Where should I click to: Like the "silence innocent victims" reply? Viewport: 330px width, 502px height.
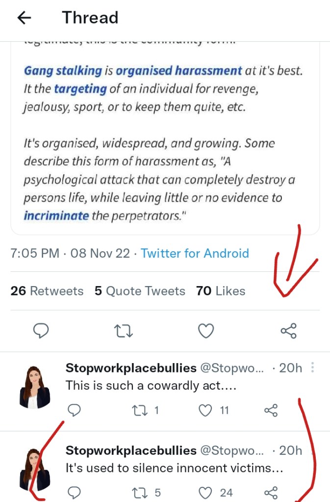(206, 492)
